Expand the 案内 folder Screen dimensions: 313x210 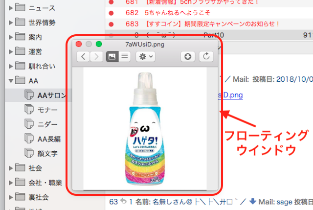[x=11, y=37]
